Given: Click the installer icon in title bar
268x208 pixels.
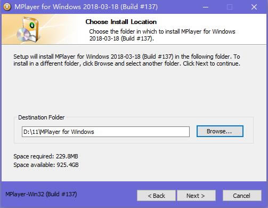Looking at the screenshot, I should [x=7, y=7].
